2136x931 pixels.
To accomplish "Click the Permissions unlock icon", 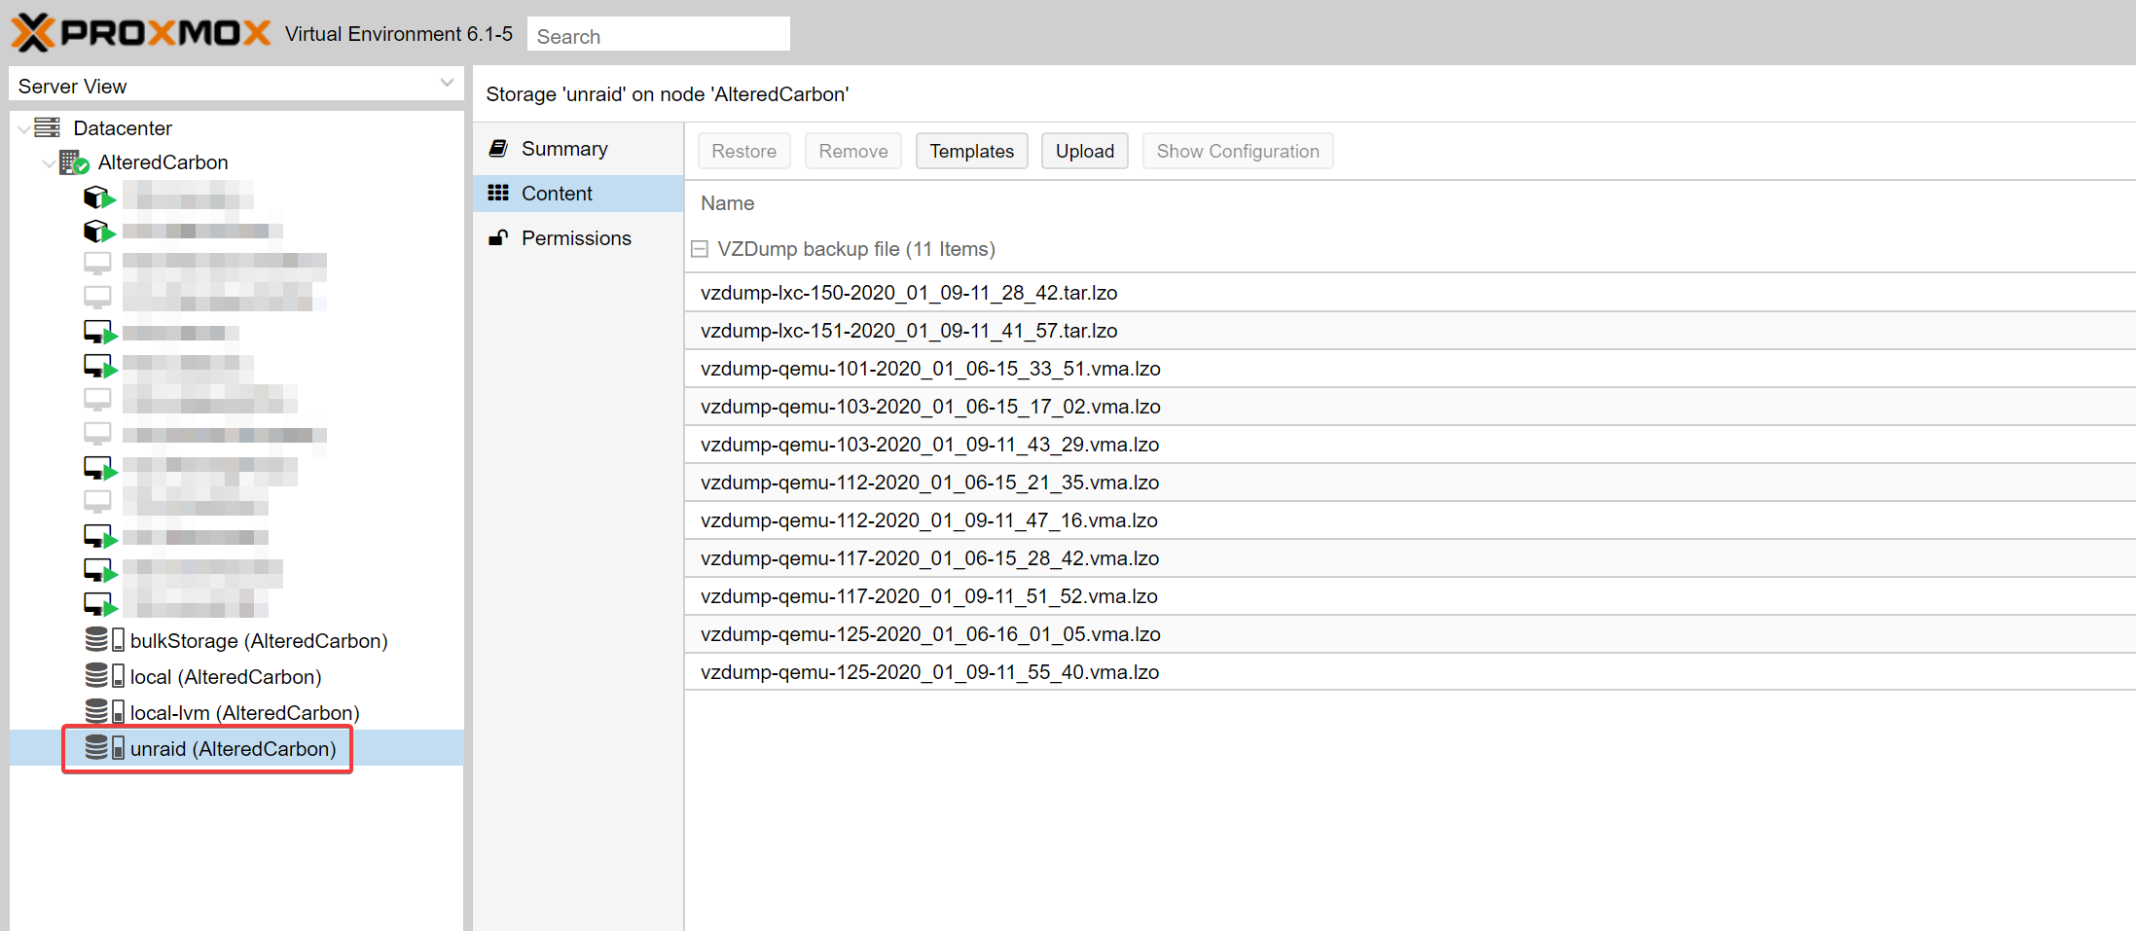I will click(498, 237).
